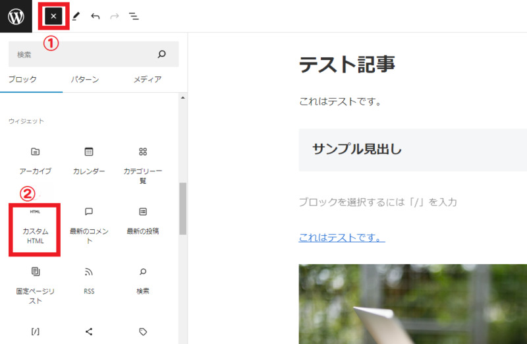527x344 pixels.
Task: Click the magnifier icon in search box
Action: 162,54
